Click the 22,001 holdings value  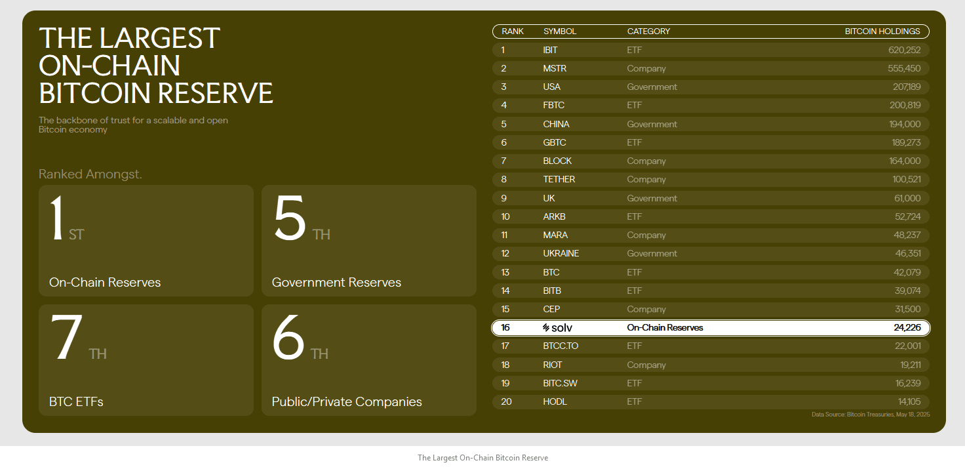908,346
